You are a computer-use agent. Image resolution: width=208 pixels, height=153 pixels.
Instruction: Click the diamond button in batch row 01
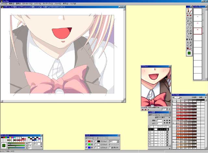[x=167, y=129]
